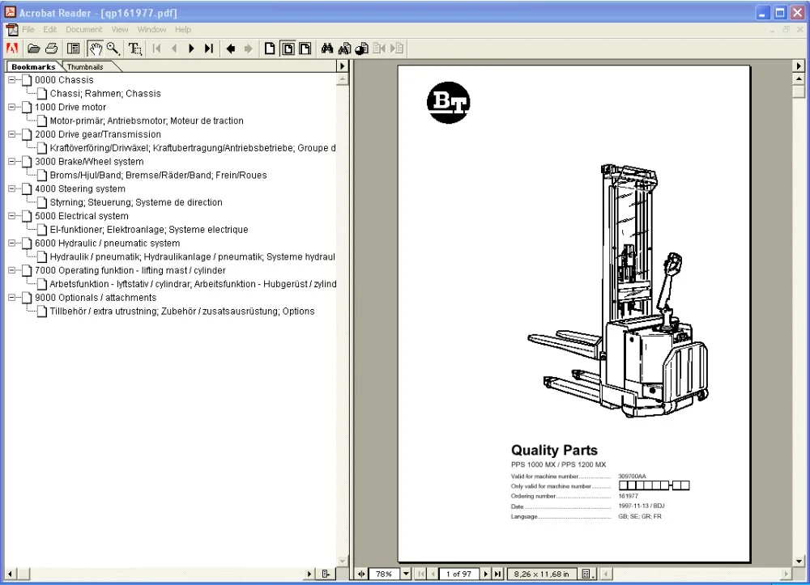
Task: Click the Go to next view arrow
Action: (x=248, y=49)
